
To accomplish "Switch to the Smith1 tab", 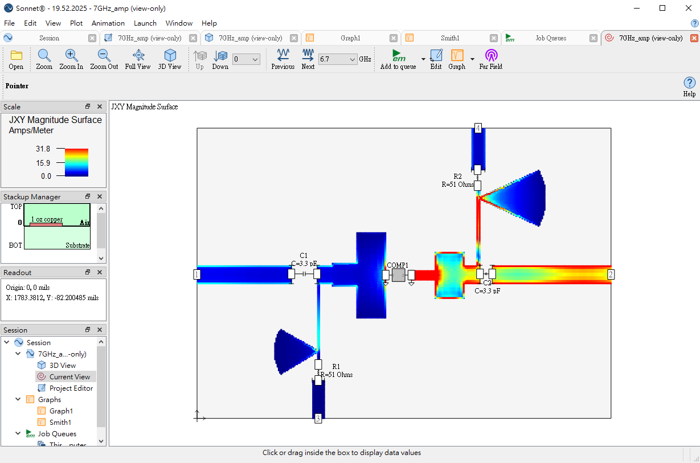I will pos(450,38).
